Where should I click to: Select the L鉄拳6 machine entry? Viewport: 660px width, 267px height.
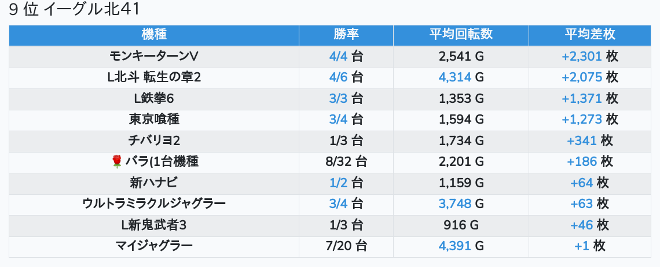pos(154,99)
